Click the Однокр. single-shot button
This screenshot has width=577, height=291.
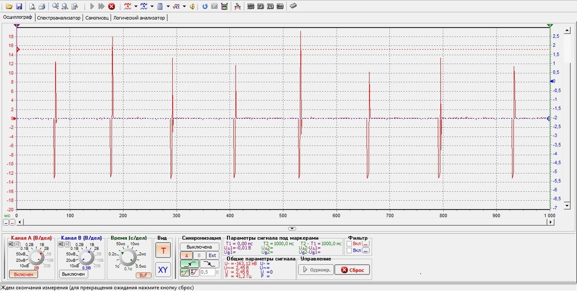pyautogui.click(x=316, y=270)
